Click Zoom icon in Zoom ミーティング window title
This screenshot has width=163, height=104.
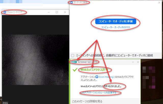coord(5,12)
